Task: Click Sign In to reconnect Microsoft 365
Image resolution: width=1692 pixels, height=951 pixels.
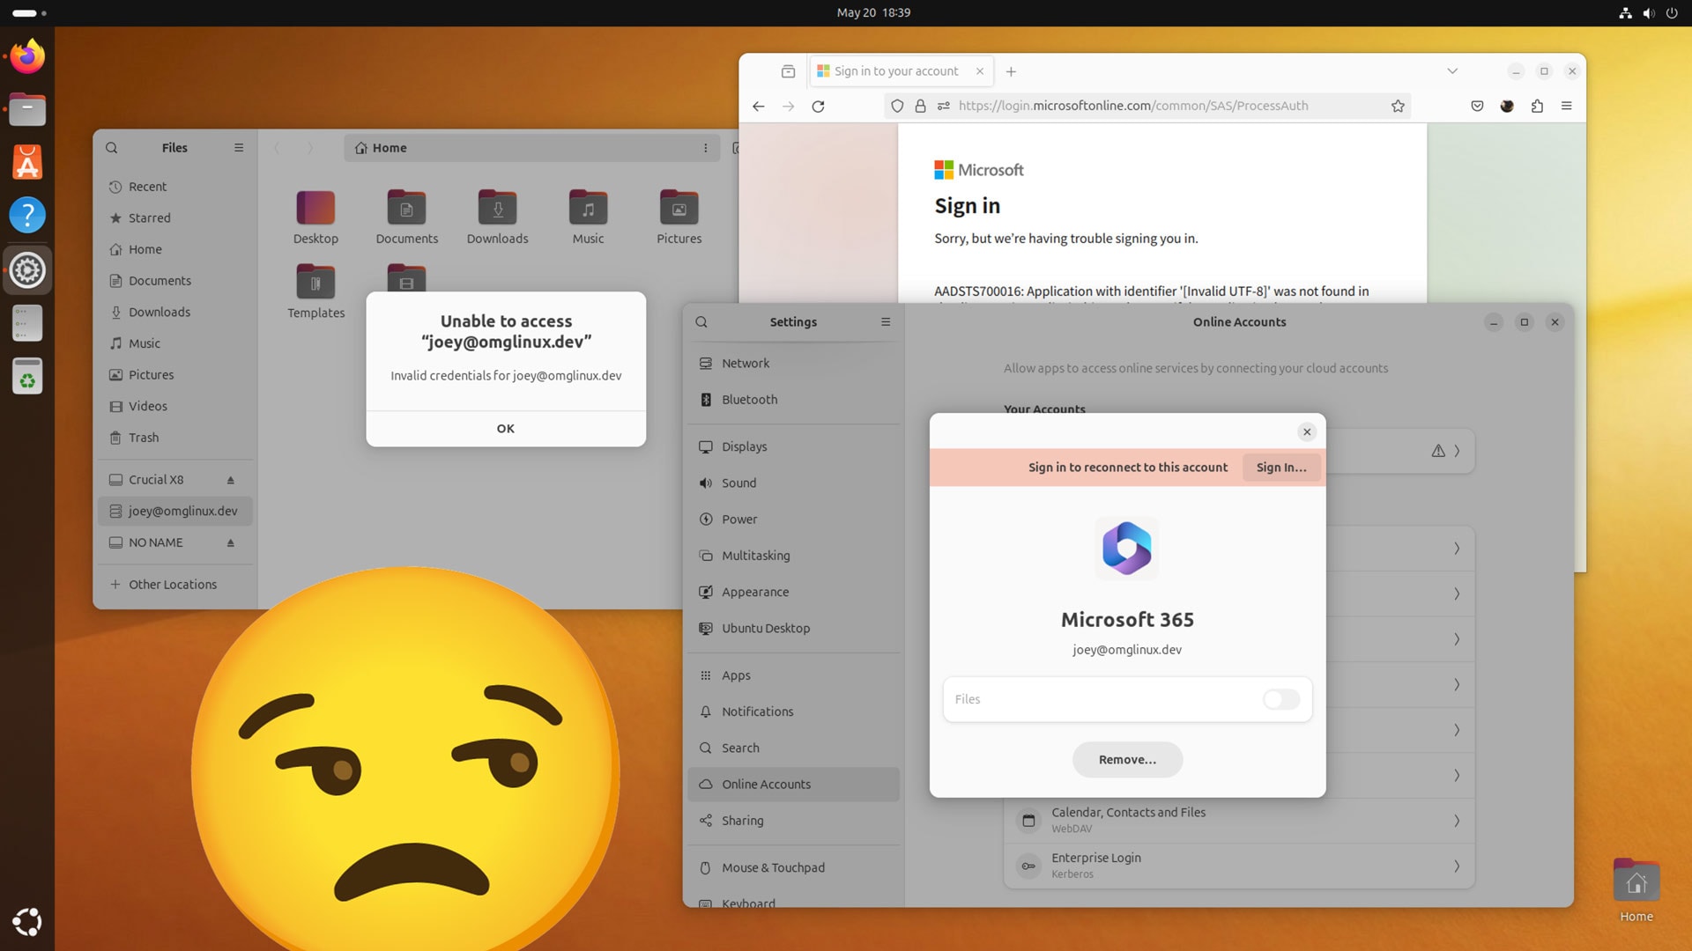Action: pos(1280,467)
